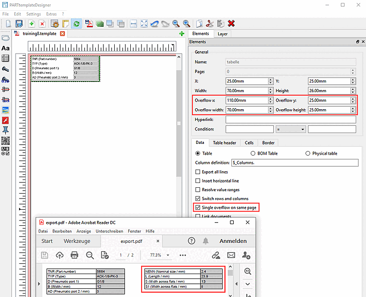
Task: Click the red X delete toolbar icon
Action: pyautogui.click(x=231, y=23)
